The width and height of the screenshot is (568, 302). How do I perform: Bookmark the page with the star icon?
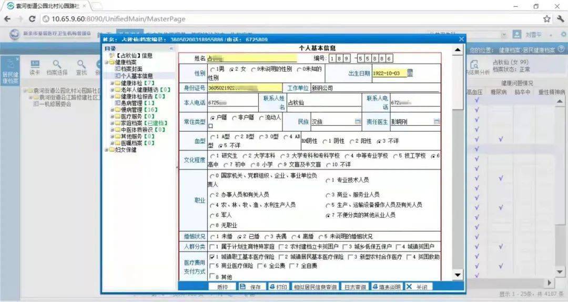[547, 19]
